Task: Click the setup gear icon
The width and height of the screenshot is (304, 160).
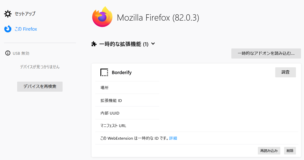Action: pos(8,14)
